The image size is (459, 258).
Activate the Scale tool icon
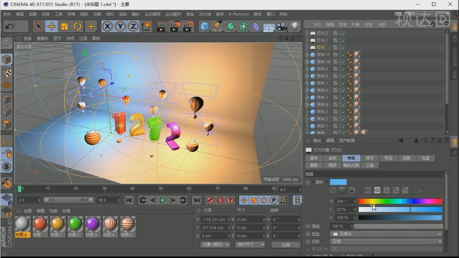[x=65, y=26]
